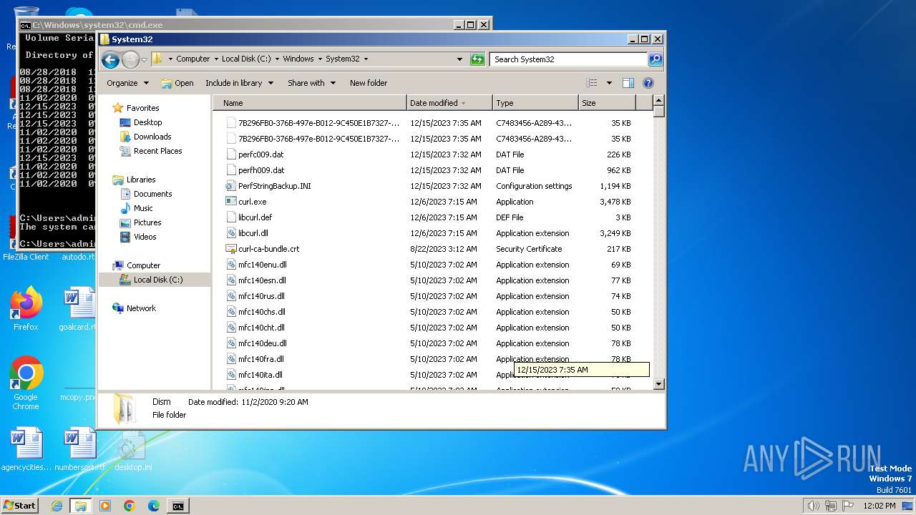Select Desktop in Favorites
Viewport: 916px width, 515px height.
pos(147,122)
